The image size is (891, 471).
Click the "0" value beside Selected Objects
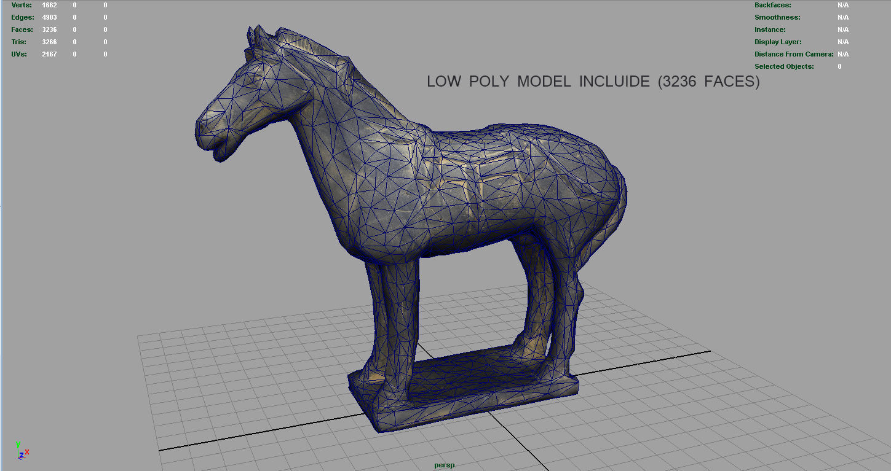839,66
